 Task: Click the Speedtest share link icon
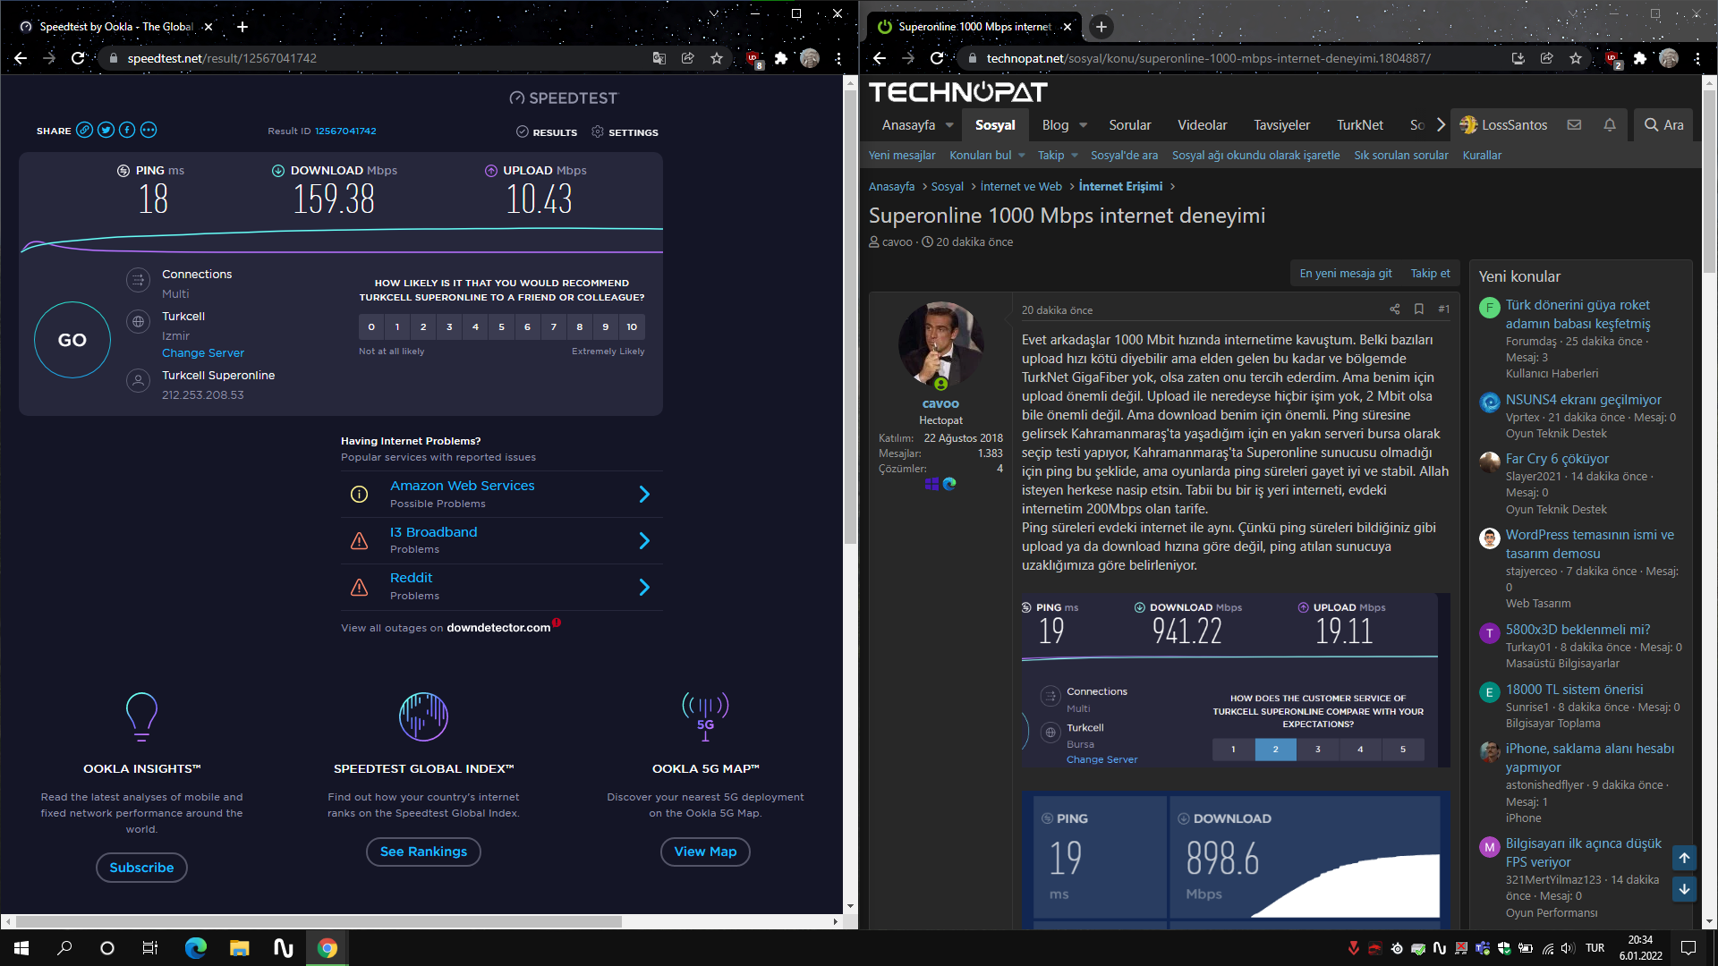pyautogui.click(x=84, y=131)
